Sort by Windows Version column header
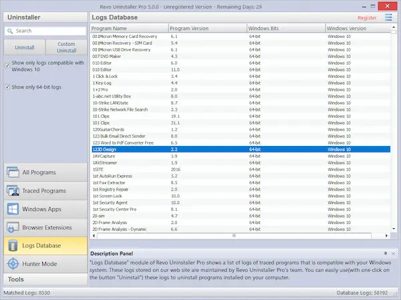 tap(358, 28)
